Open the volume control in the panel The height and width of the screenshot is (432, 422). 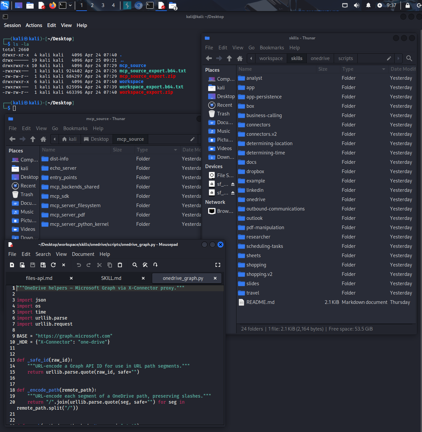[356, 5]
